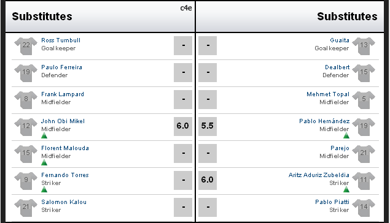Open Dealbert's player profile link
The image size is (390, 223).
point(337,67)
